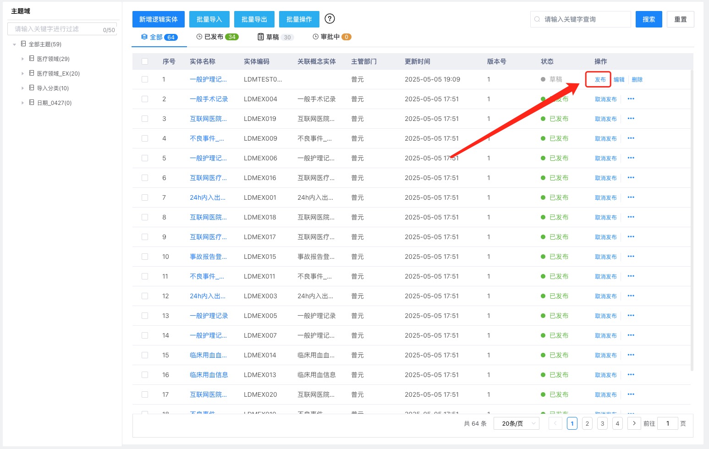Collapse the 全部主题(59) tree node

[x=15, y=44]
